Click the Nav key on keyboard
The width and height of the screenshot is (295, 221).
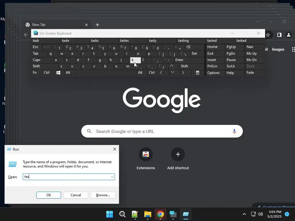(x=255, y=47)
